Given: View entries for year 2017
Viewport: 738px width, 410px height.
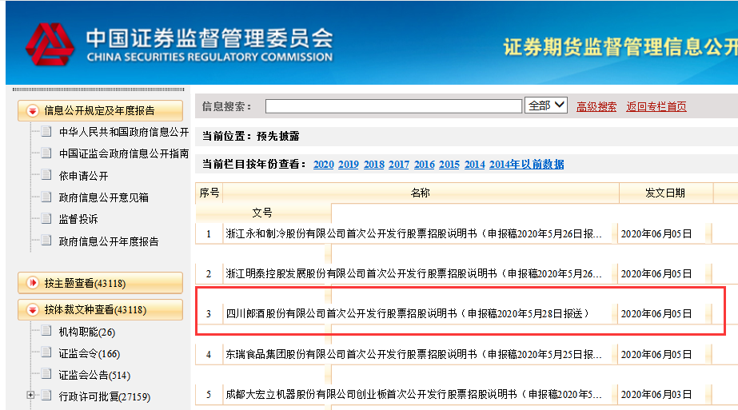Looking at the screenshot, I should pos(399,165).
